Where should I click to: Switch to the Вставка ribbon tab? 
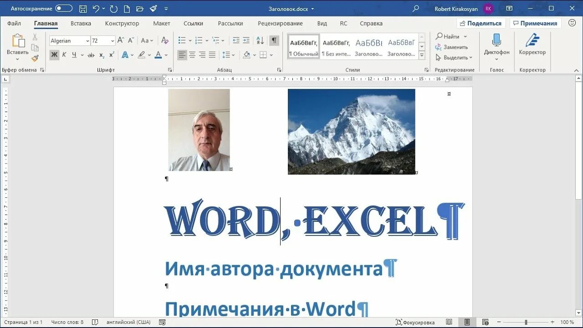pyautogui.click(x=81, y=23)
